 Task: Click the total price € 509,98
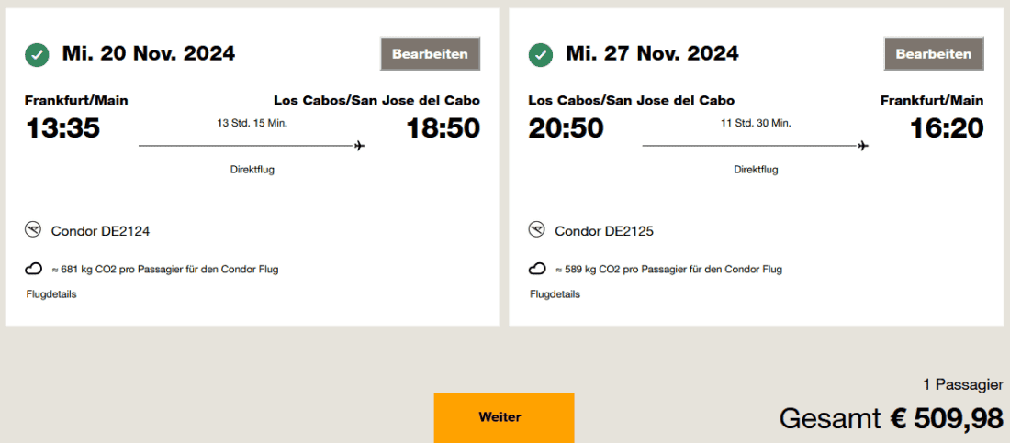(x=947, y=418)
